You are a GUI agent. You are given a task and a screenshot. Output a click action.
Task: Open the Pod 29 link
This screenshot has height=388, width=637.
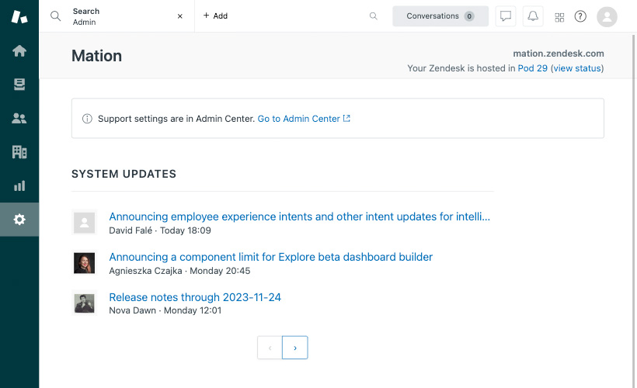[x=532, y=68]
